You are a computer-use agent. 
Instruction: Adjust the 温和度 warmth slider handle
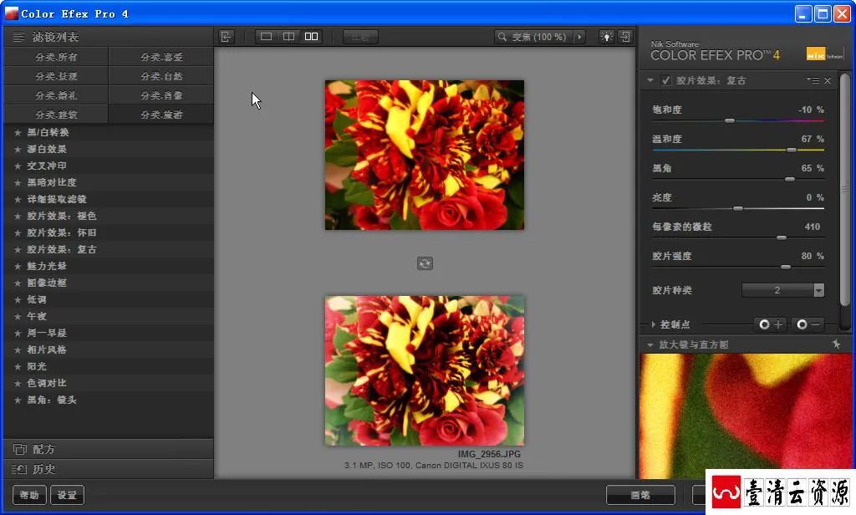pyautogui.click(x=792, y=150)
